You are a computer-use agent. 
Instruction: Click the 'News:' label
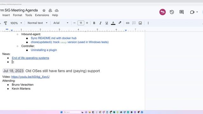coord(6,54)
